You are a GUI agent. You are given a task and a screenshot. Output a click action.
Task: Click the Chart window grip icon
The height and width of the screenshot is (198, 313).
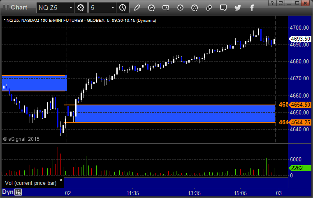[x=6, y=7]
